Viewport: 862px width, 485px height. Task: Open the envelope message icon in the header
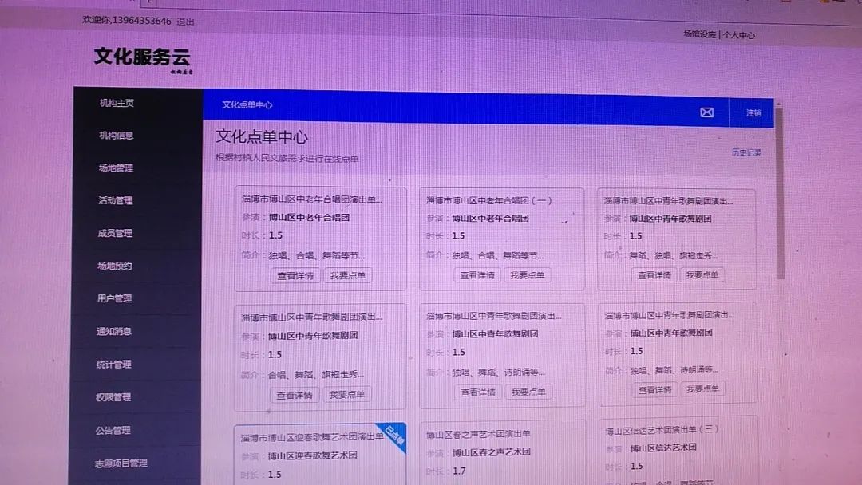pyautogui.click(x=706, y=112)
